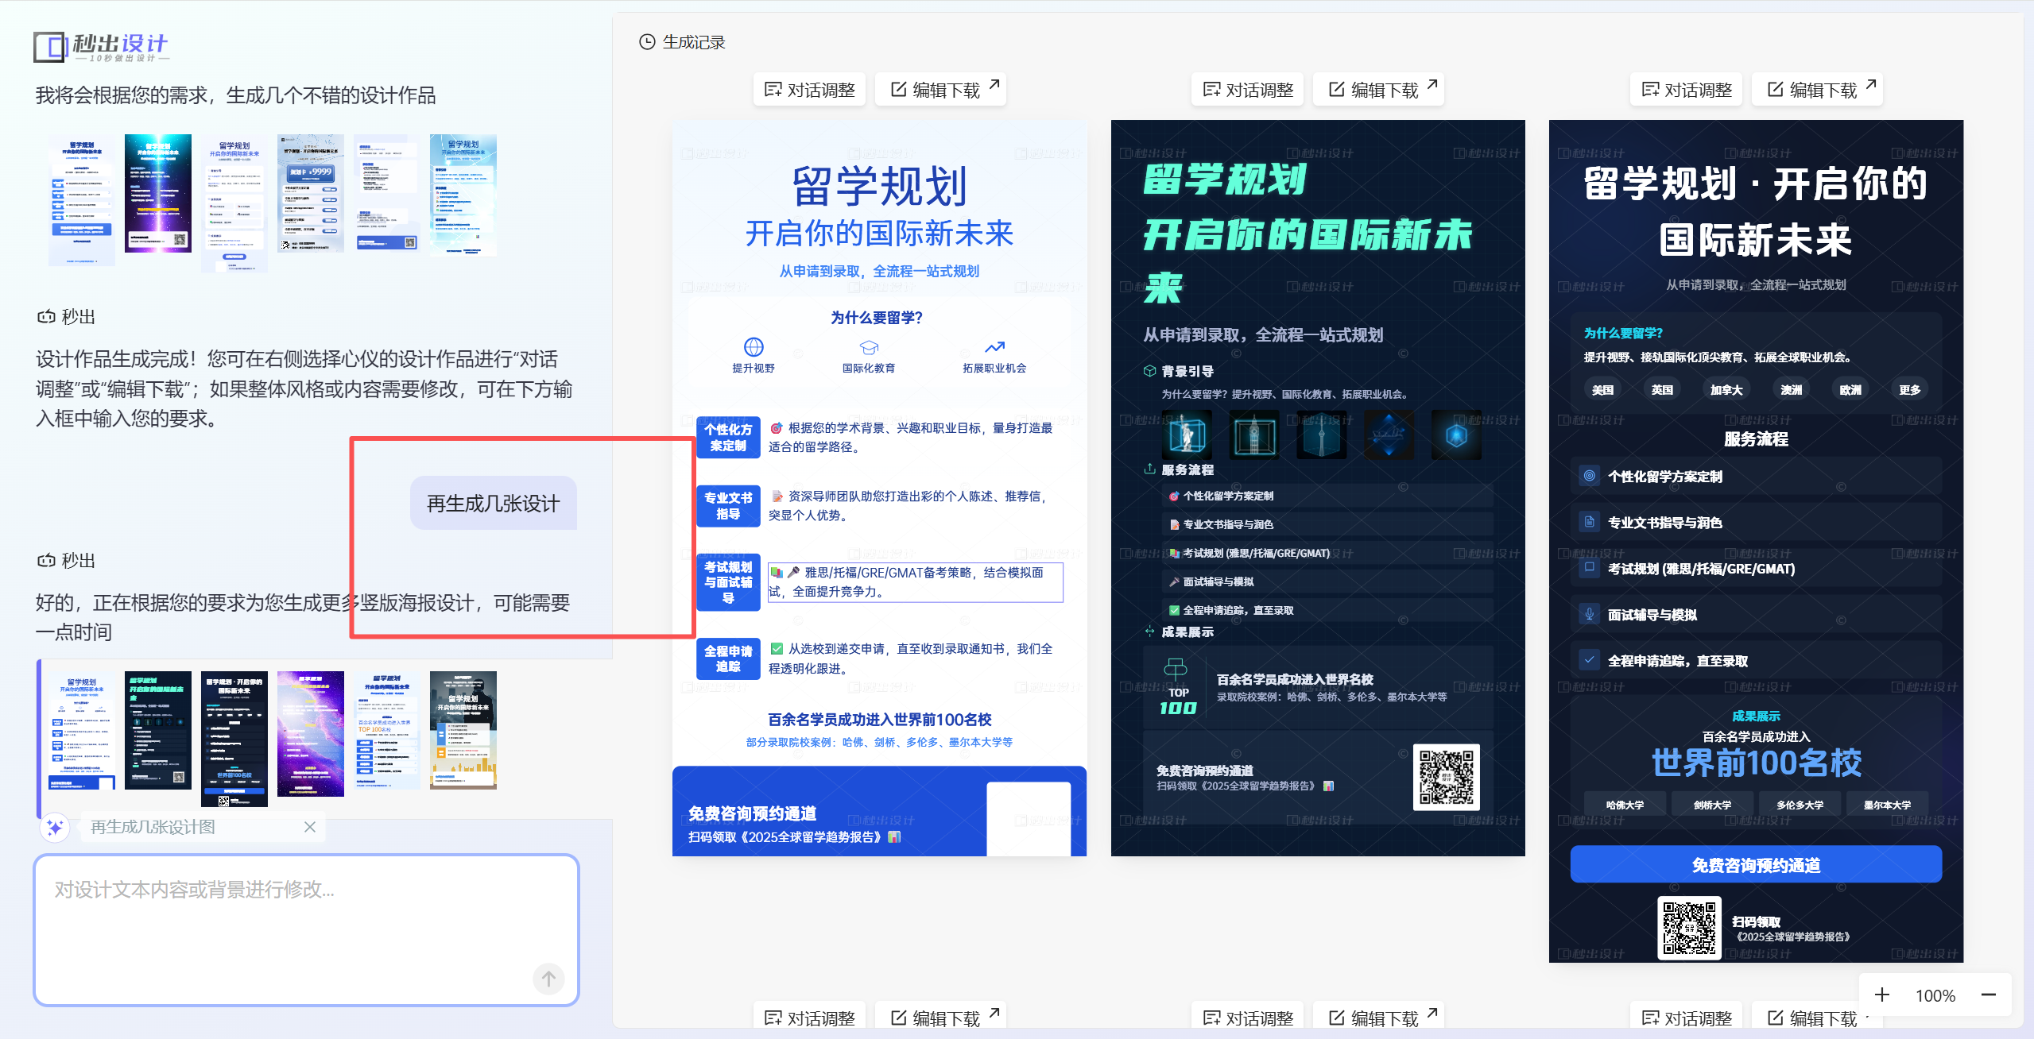Select the first thumbnail in the top batch
Image resolution: width=2034 pixels, height=1039 pixels.
click(x=81, y=199)
